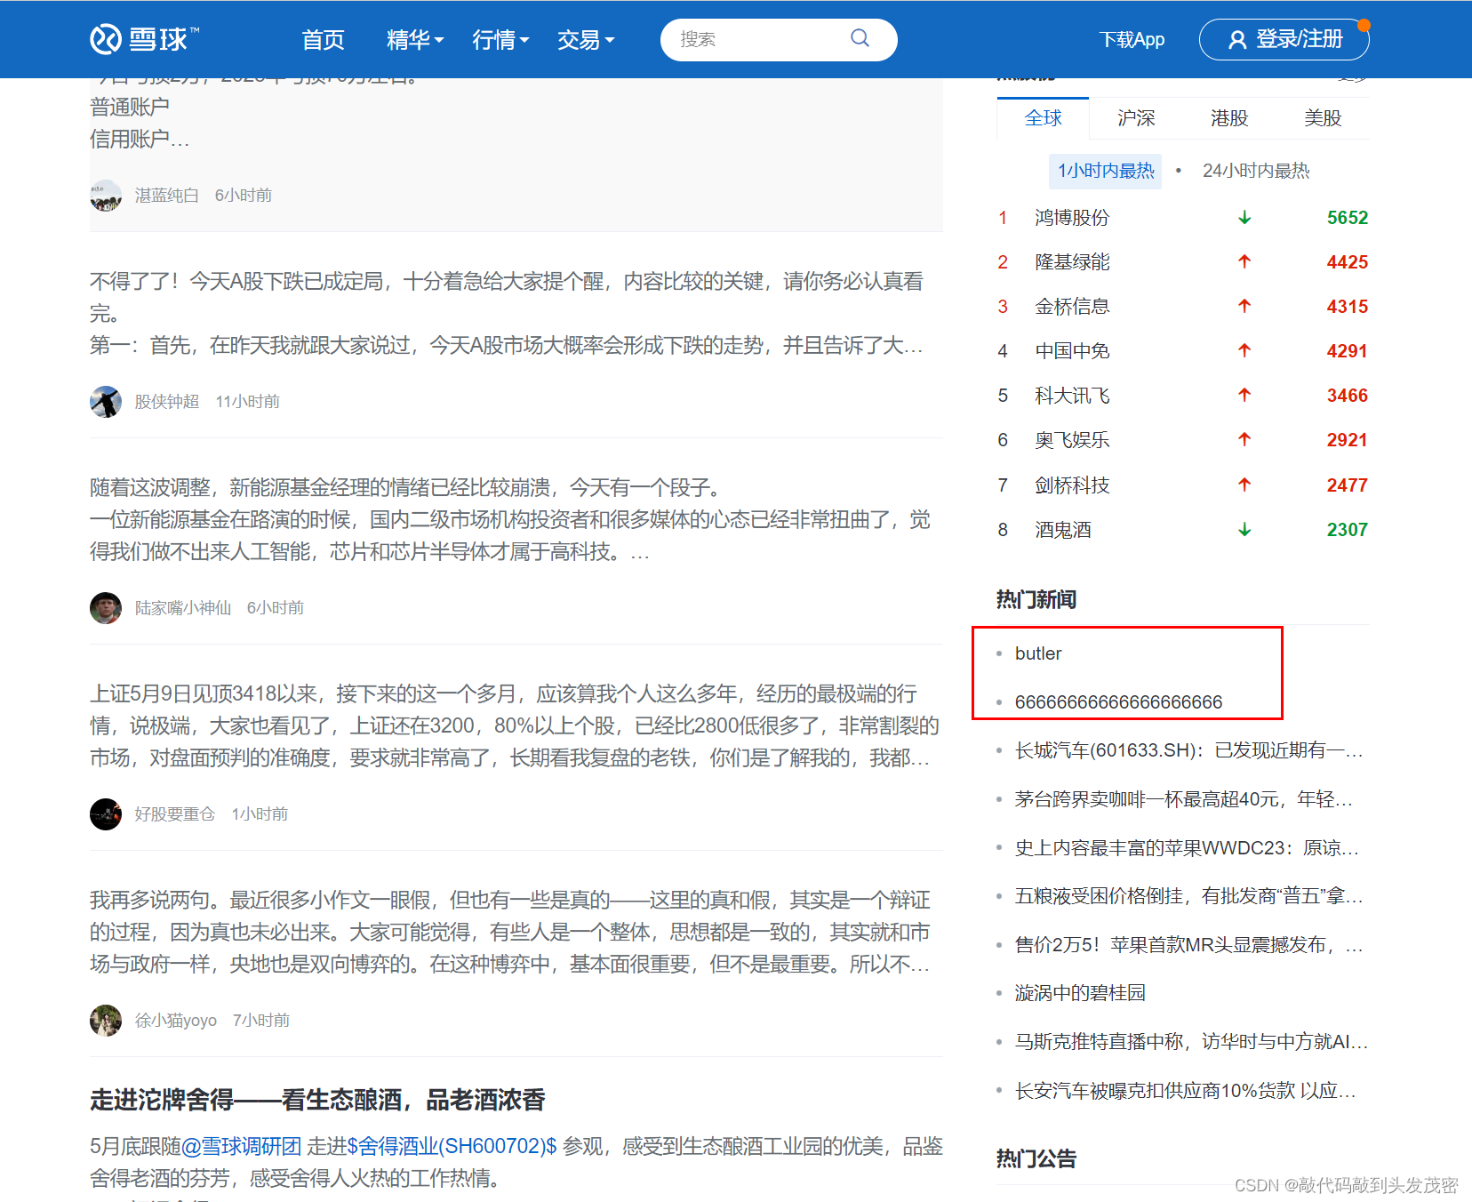This screenshot has width=1472, height=1202.
Task: Open news about 长城汽车(601633.SH)
Action: click(x=1188, y=750)
